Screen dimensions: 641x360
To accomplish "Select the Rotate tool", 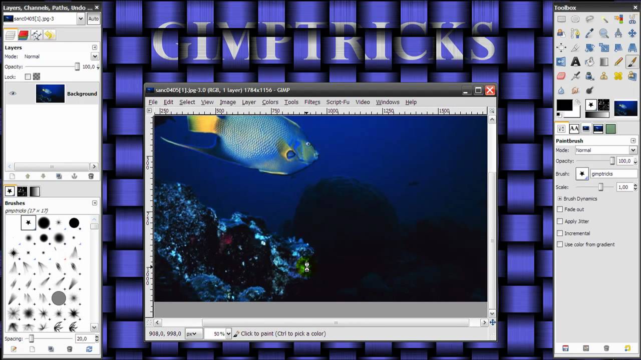I will coord(589,47).
